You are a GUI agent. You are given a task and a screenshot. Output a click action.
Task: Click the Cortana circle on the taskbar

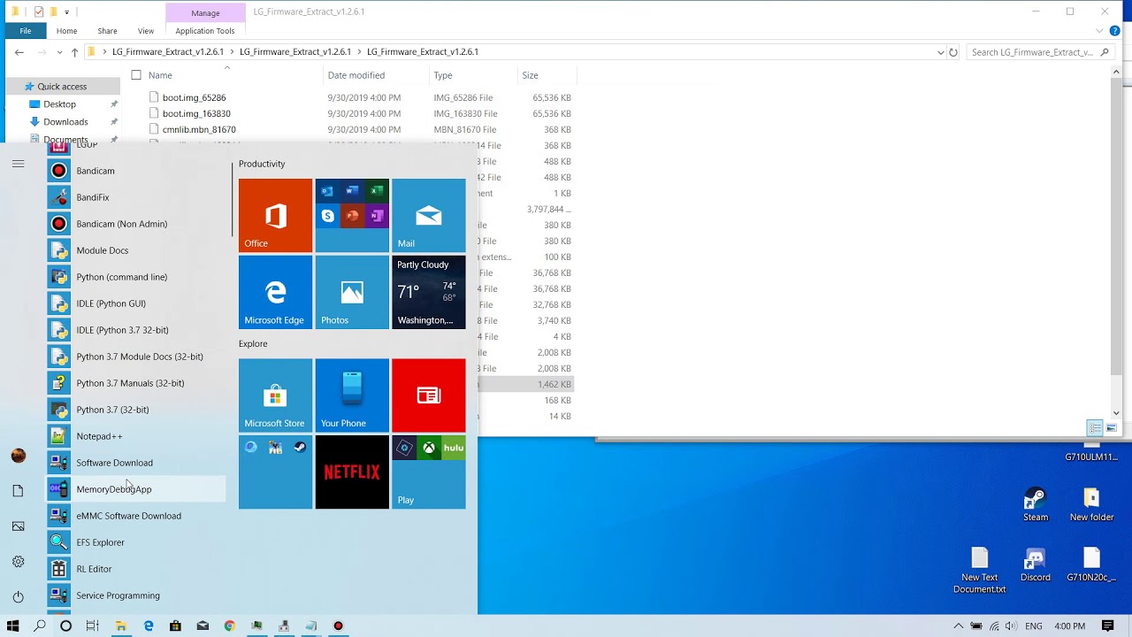click(x=65, y=625)
